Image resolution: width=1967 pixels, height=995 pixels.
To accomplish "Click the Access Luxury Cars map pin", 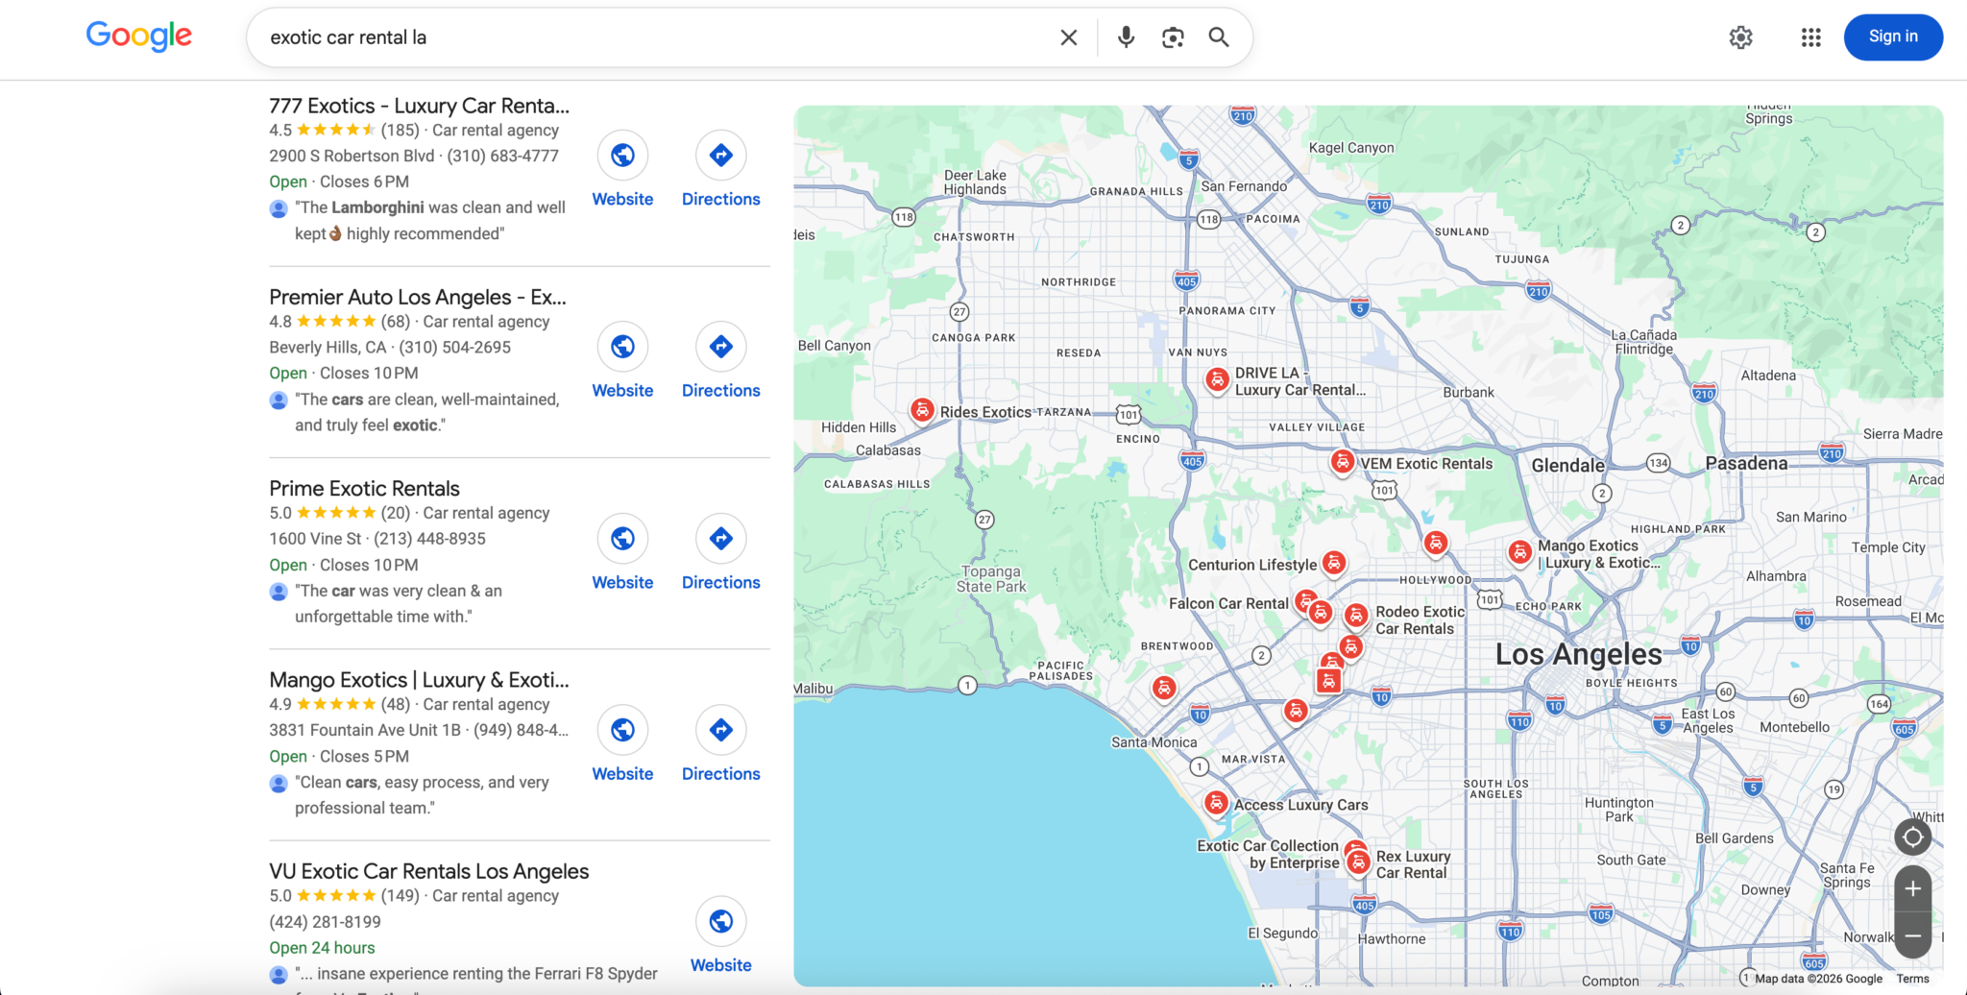I will (x=1216, y=803).
